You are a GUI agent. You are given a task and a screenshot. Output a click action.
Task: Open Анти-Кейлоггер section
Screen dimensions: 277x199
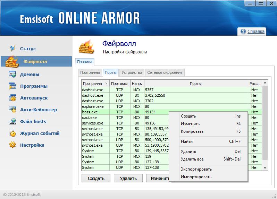click(x=39, y=110)
